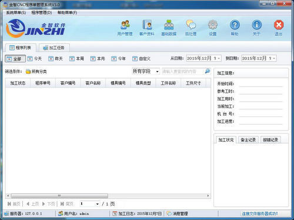Click the scrollbar right arrow
Screen dimensions: 294x220
tap(208, 196)
